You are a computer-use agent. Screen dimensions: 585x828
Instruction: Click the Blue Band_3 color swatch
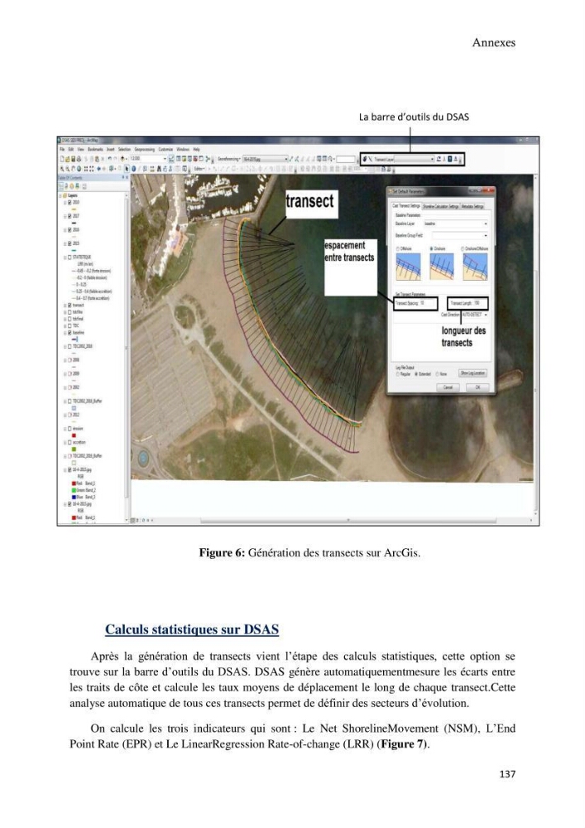click(x=74, y=497)
